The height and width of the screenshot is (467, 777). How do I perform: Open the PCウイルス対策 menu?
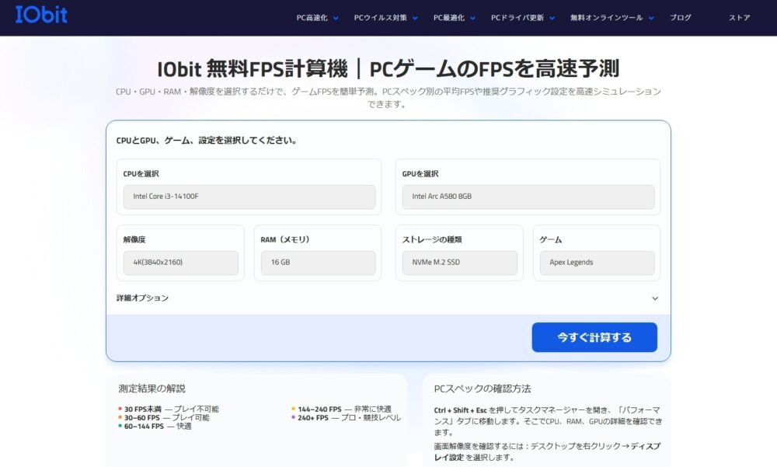pos(380,18)
